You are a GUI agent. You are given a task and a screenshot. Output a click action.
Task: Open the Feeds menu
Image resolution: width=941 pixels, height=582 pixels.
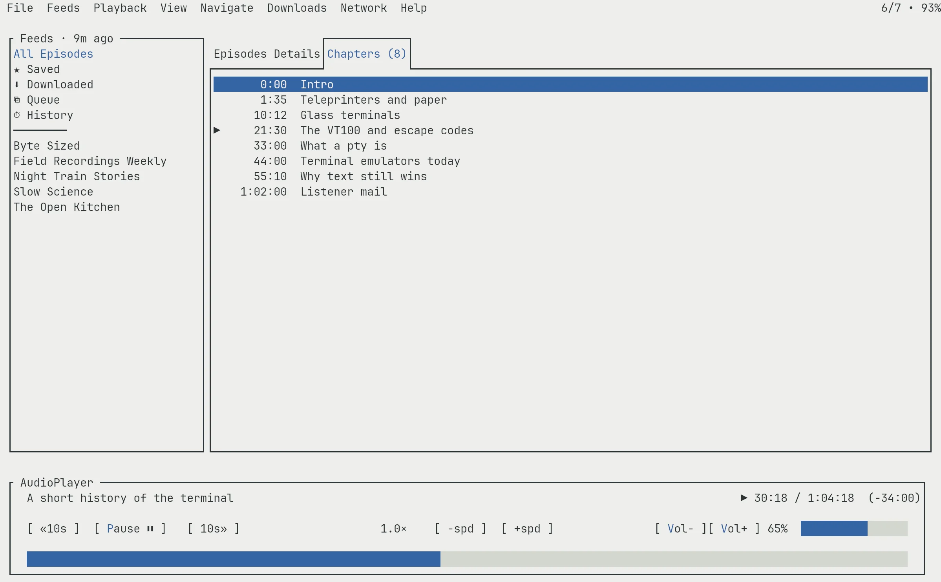63,8
